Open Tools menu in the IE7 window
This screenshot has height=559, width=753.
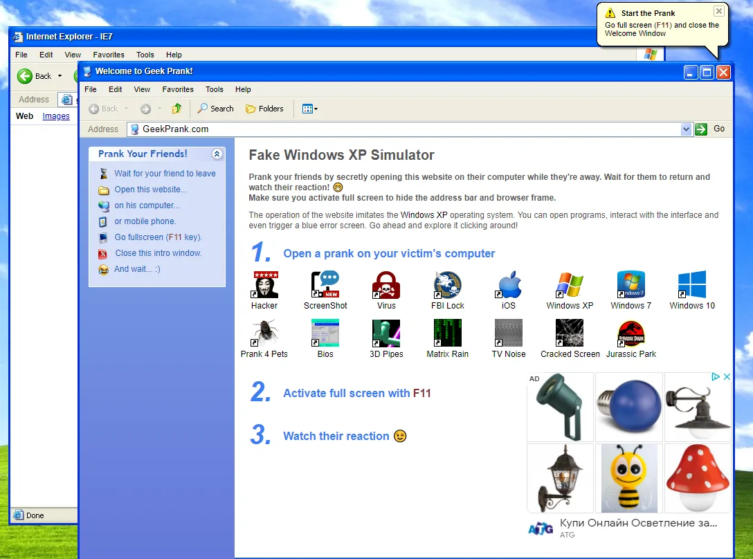[145, 55]
